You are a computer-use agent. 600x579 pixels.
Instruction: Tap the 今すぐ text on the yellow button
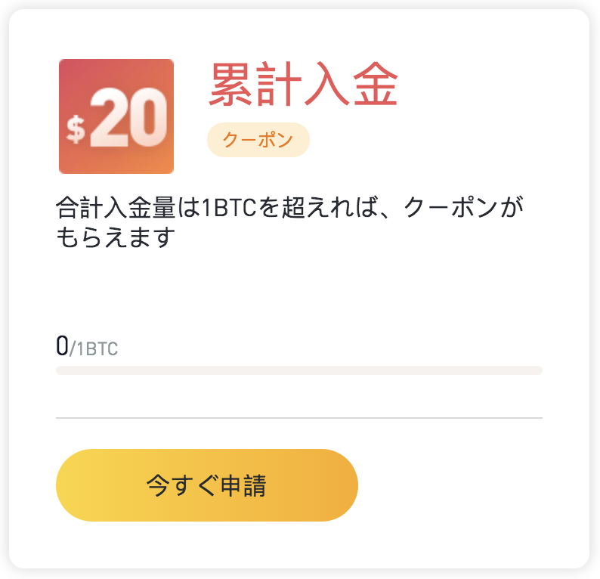click(184, 485)
